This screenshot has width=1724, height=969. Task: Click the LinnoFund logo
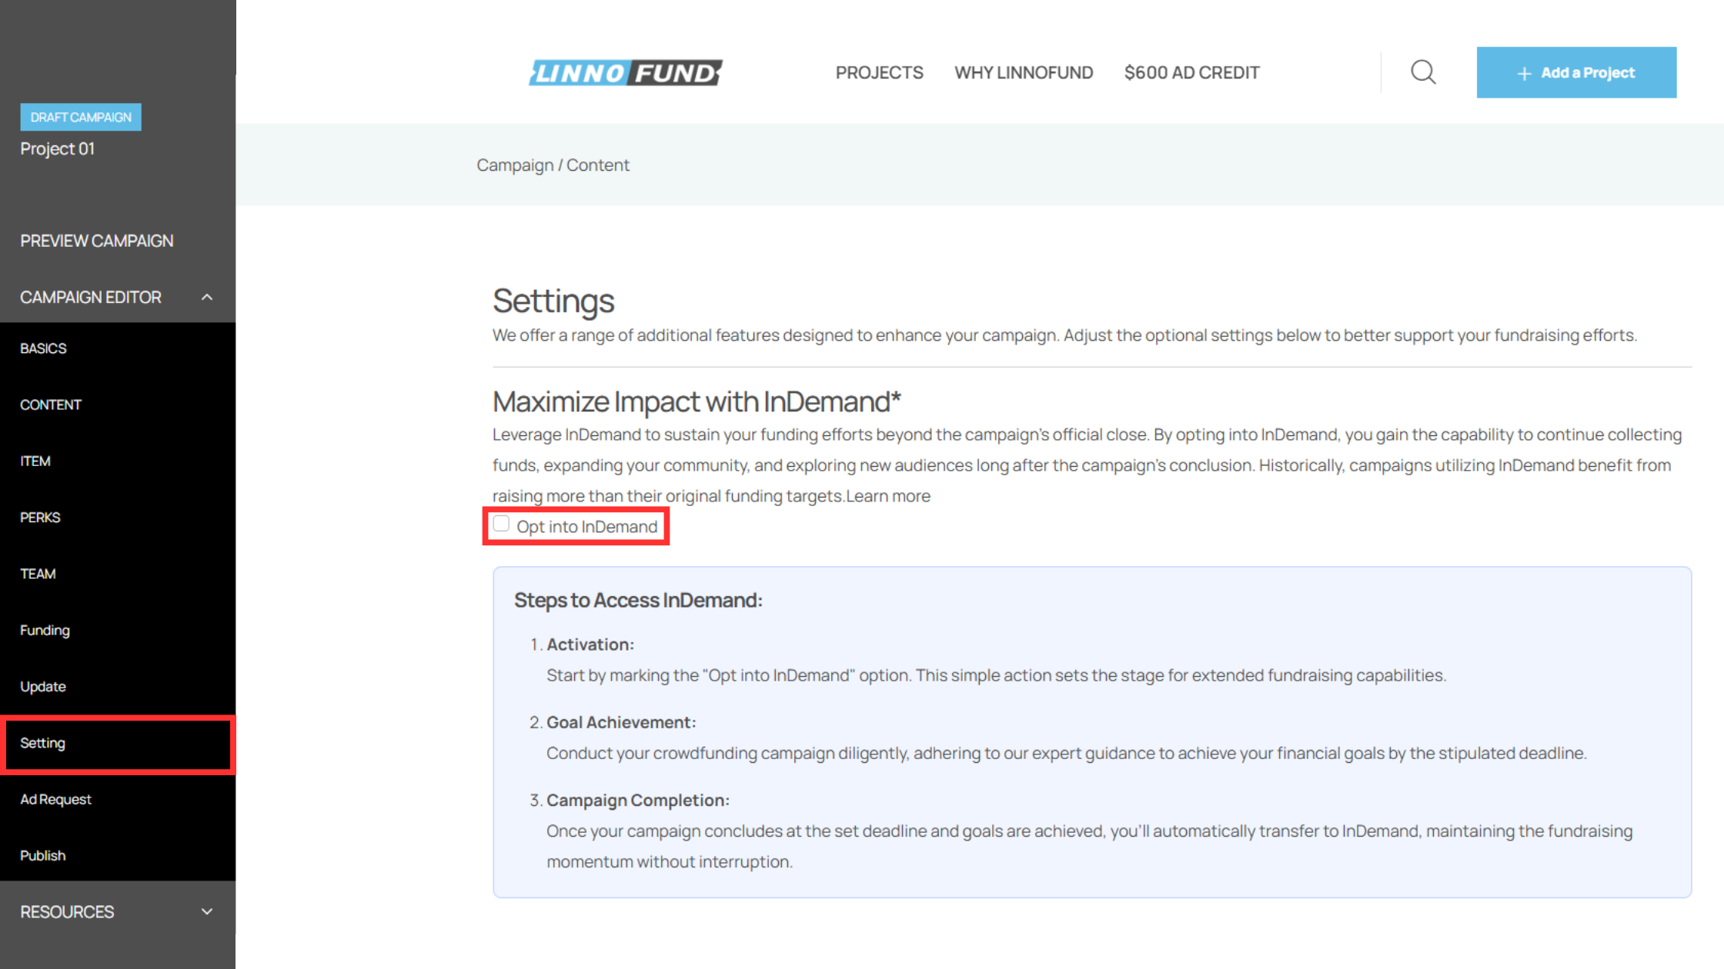[x=625, y=73]
